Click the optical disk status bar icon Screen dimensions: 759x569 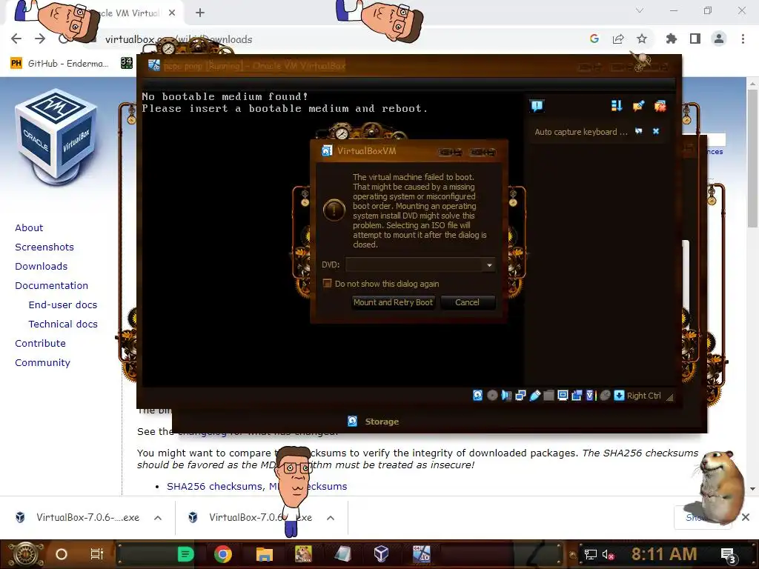coord(492,396)
